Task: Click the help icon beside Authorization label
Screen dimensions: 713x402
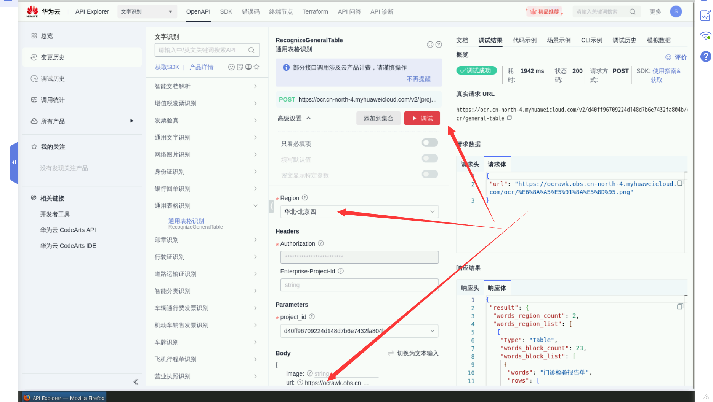Action: click(321, 243)
